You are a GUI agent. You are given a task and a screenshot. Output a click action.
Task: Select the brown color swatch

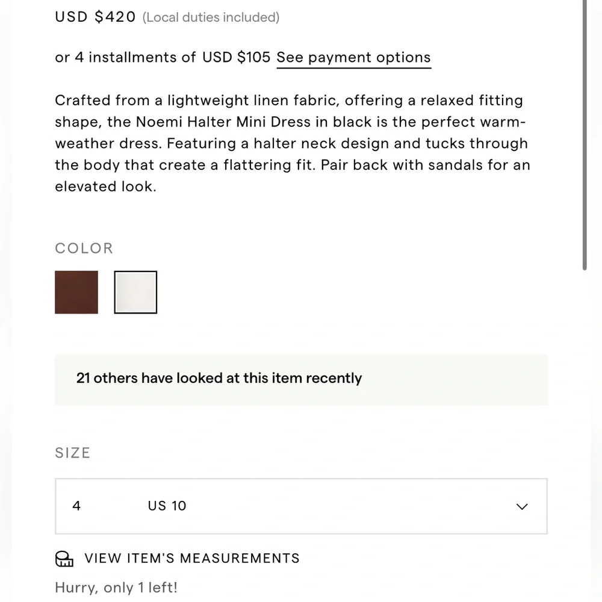[x=76, y=292]
